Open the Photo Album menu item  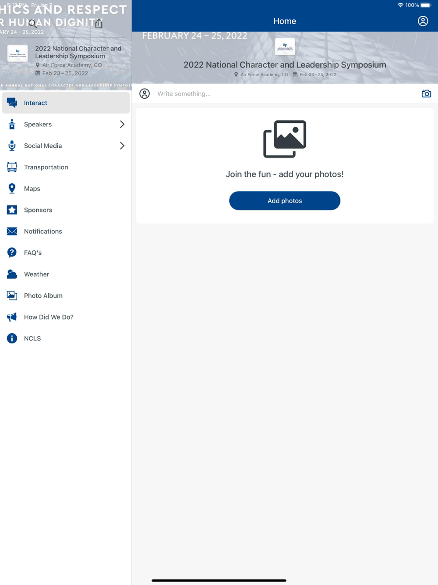point(43,296)
